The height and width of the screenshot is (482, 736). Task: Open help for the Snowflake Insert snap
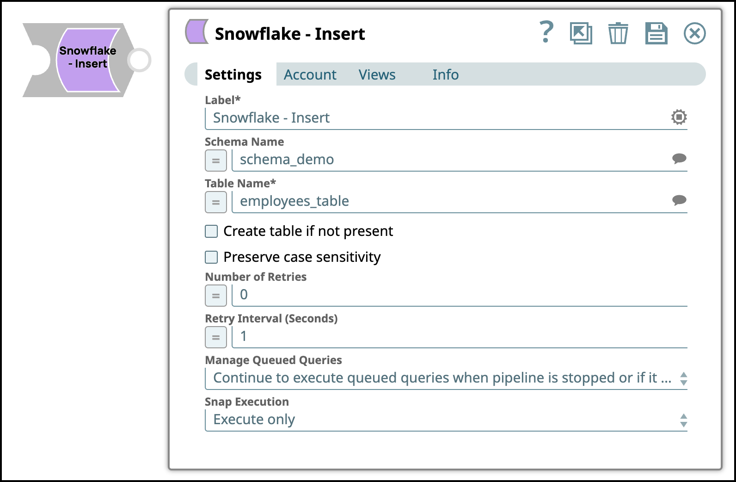coord(546,32)
